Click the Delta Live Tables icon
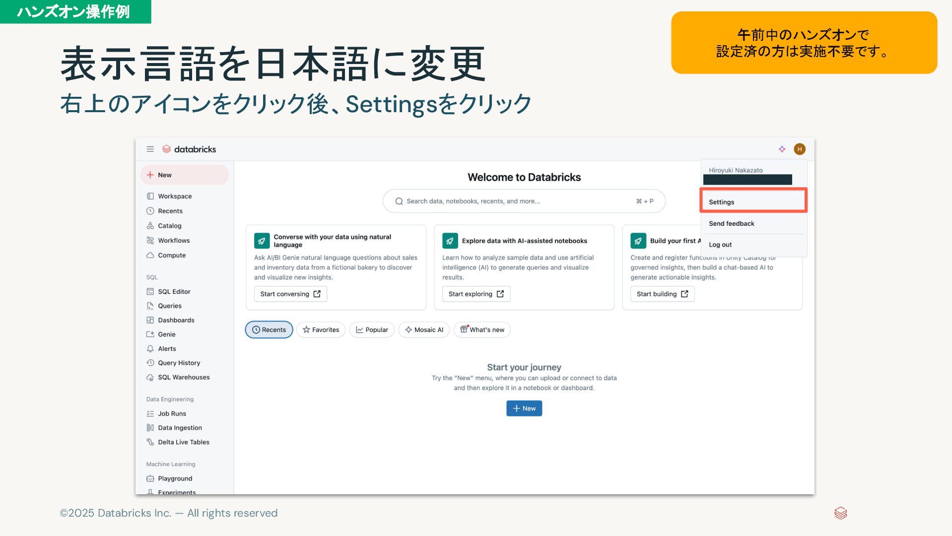 tap(150, 442)
